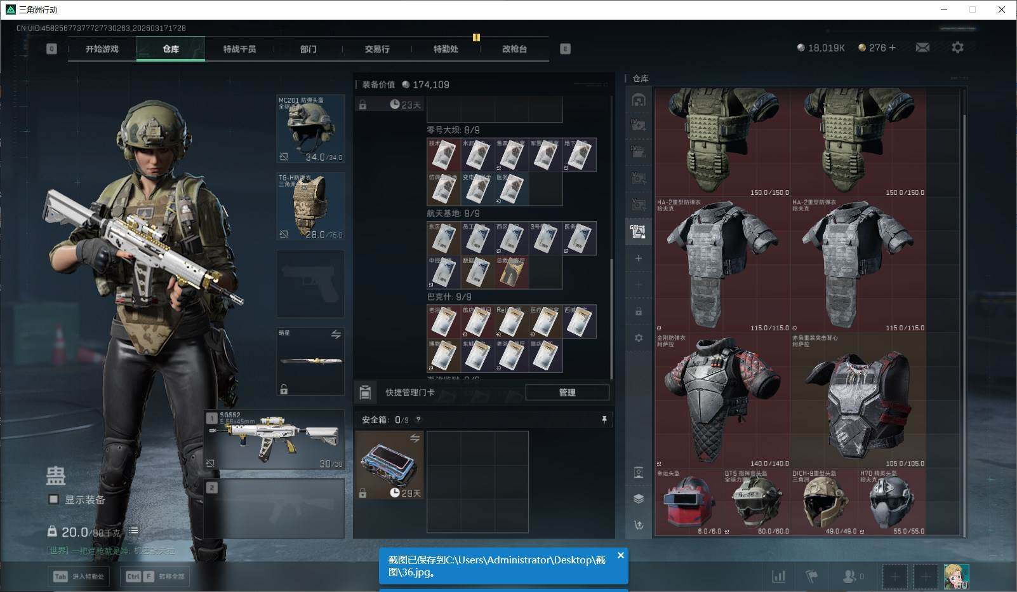The height and width of the screenshot is (592, 1017).
Task: Click the empty pistol slot
Action: click(x=310, y=284)
